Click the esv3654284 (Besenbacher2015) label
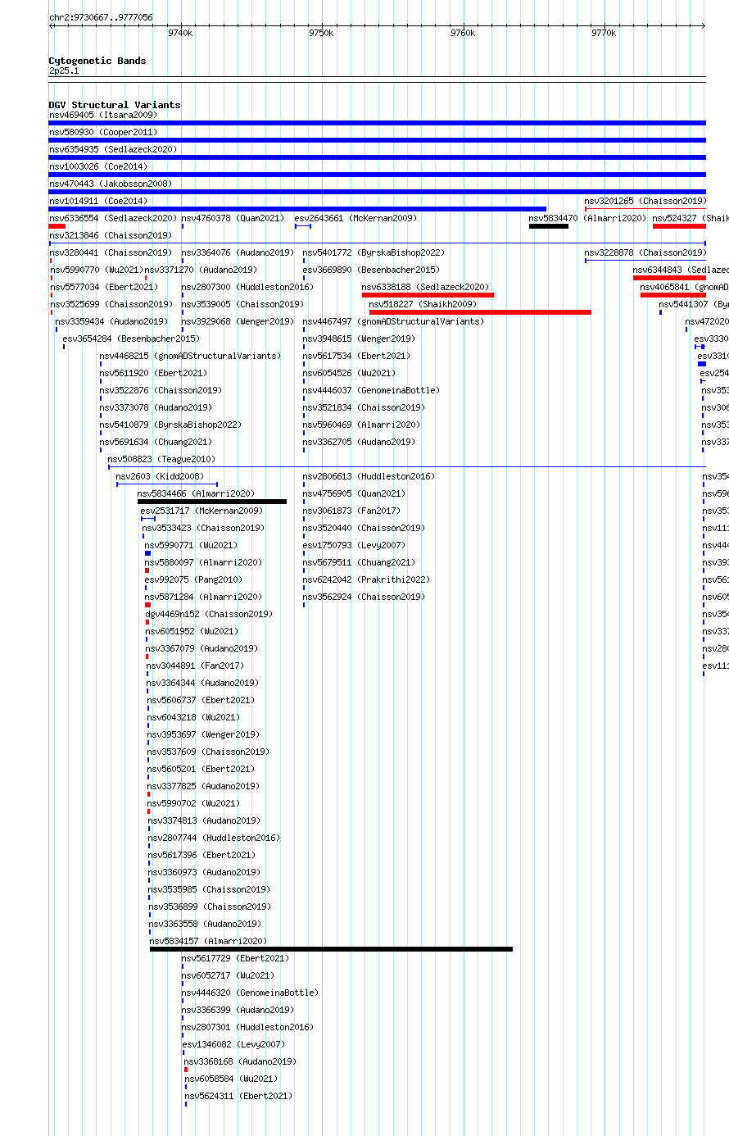Viewport: 729px width, 1136px height. pyautogui.click(x=132, y=339)
